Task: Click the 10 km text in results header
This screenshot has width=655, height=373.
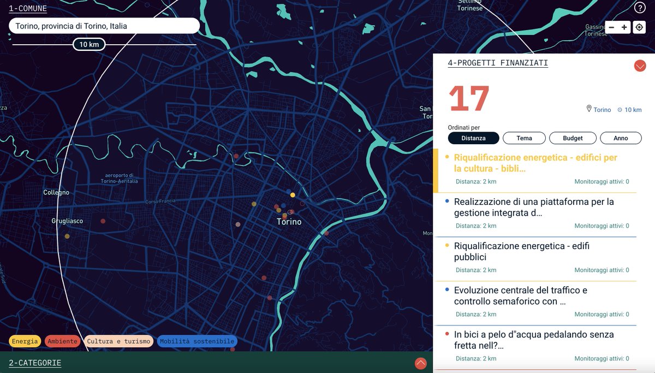Action: click(633, 110)
